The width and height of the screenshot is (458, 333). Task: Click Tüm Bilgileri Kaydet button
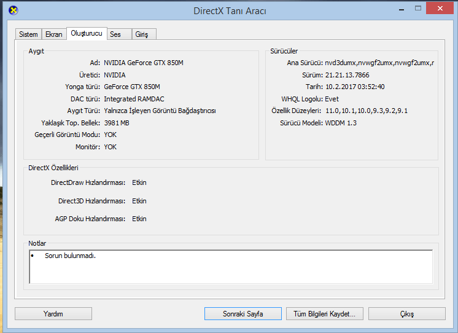coord(325,314)
